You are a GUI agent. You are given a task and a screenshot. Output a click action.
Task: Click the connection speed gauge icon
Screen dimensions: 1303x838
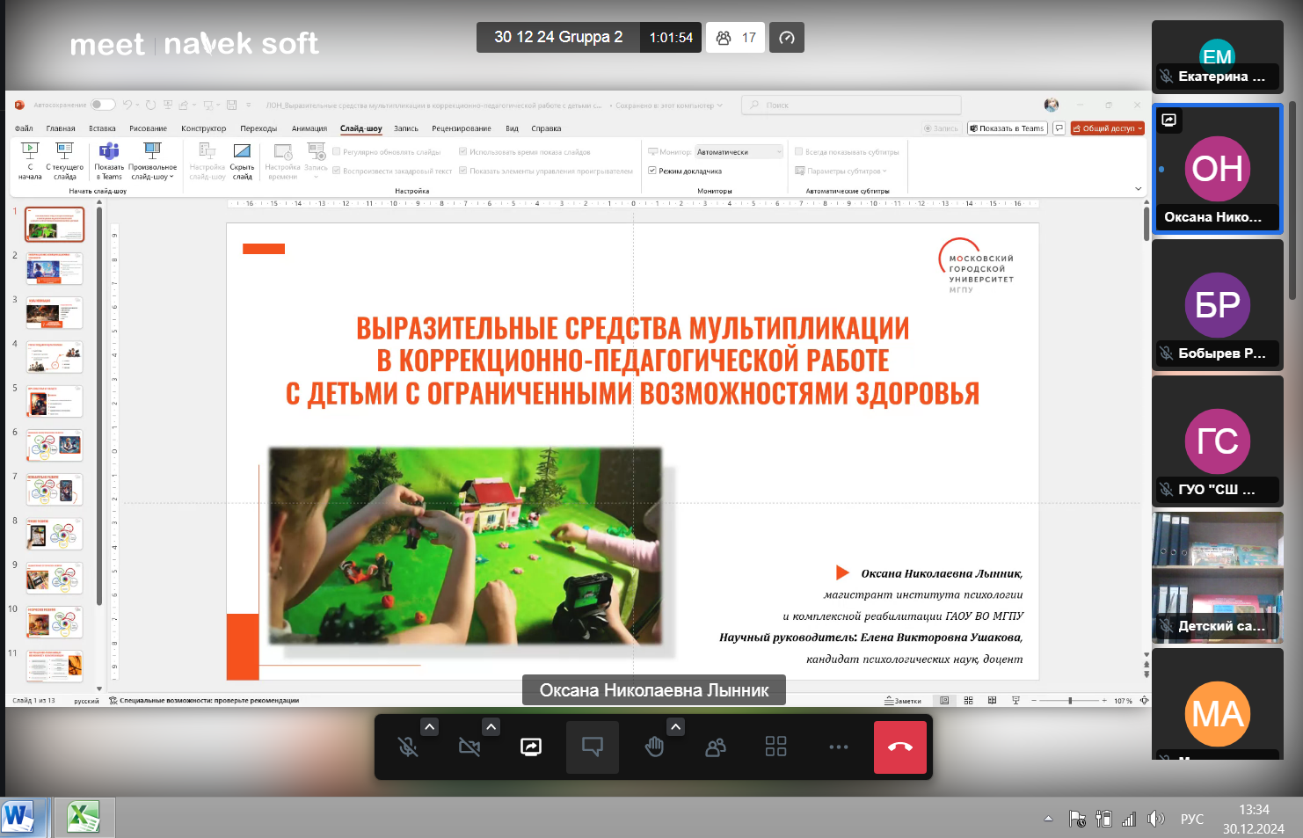pyautogui.click(x=787, y=38)
